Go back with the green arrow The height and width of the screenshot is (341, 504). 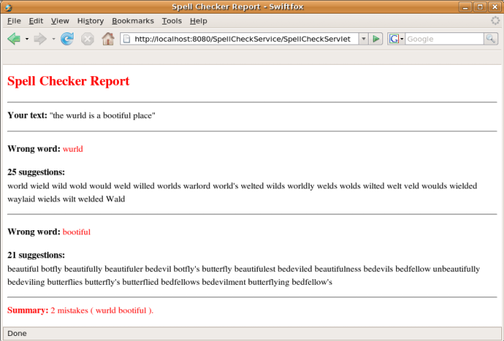[14, 39]
